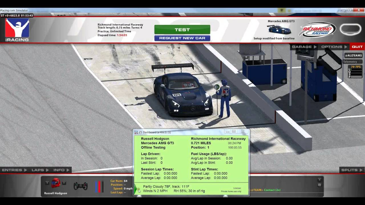Click lower chat icon in bottom panel

pos(319,185)
